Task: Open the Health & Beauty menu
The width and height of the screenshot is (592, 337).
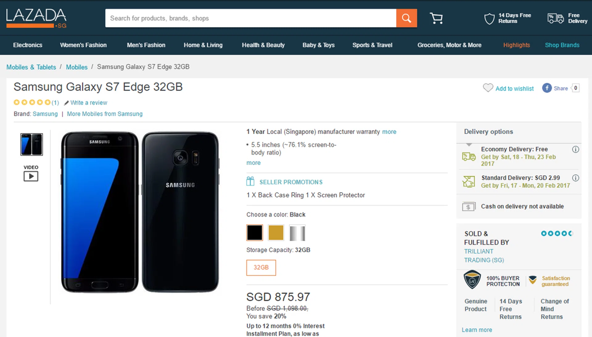Action: point(263,45)
